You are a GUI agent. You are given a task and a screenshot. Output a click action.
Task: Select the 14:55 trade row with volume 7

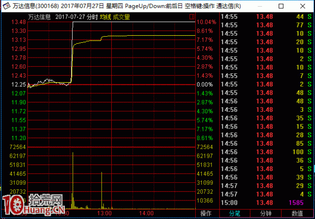click(266, 76)
